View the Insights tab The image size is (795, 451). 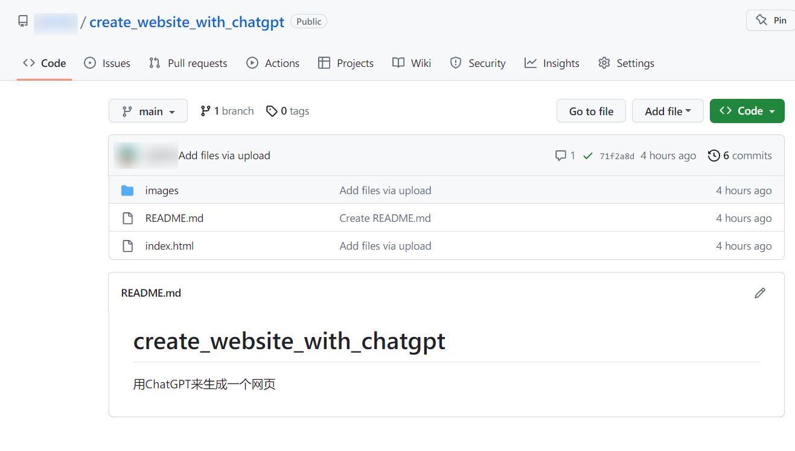[x=552, y=63]
